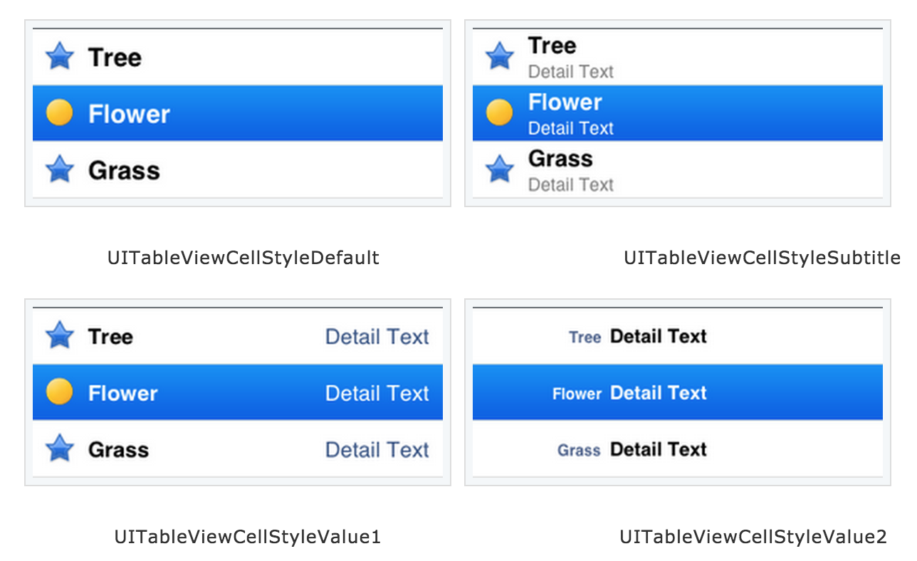Click the UITableViewCellStyleSubtitle caption

(x=763, y=258)
